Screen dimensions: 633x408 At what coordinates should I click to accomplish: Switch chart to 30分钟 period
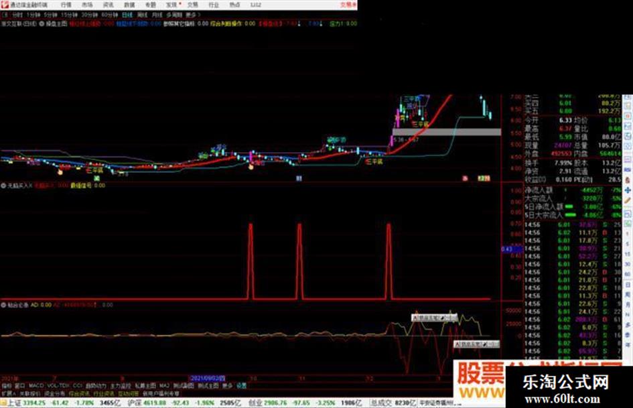click(x=90, y=15)
